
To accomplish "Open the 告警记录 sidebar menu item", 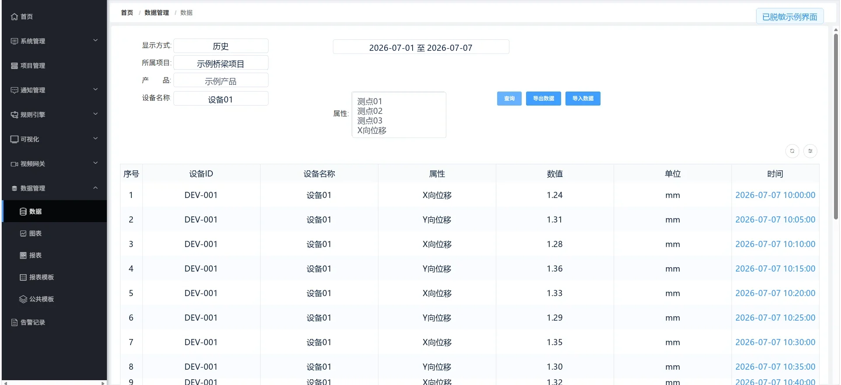I will (54, 322).
